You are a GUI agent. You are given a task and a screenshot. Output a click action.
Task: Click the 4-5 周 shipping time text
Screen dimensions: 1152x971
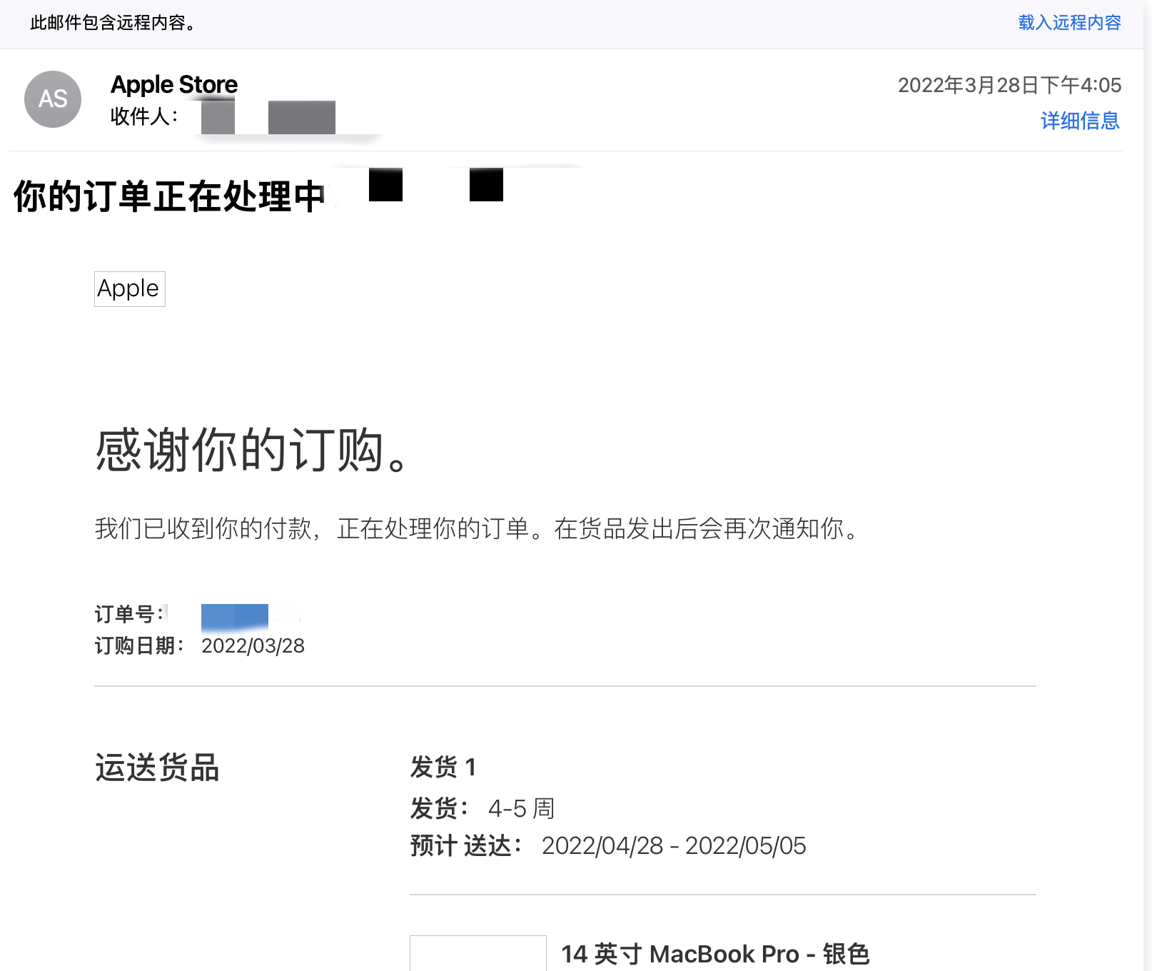(521, 808)
